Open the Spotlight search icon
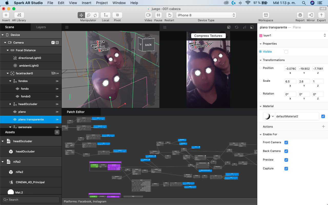 (304, 3)
